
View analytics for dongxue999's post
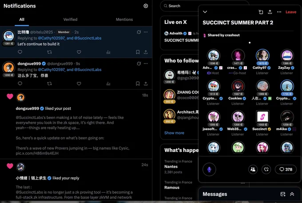[108, 84]
